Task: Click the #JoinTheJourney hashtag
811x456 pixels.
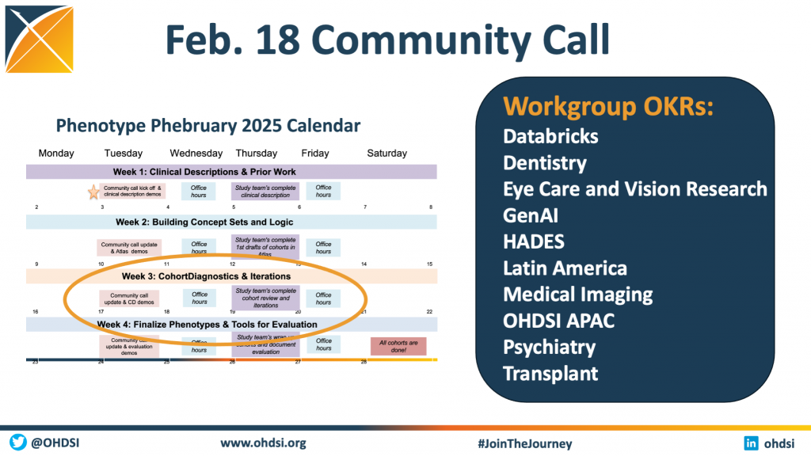Action: click(x=524, y=443)
